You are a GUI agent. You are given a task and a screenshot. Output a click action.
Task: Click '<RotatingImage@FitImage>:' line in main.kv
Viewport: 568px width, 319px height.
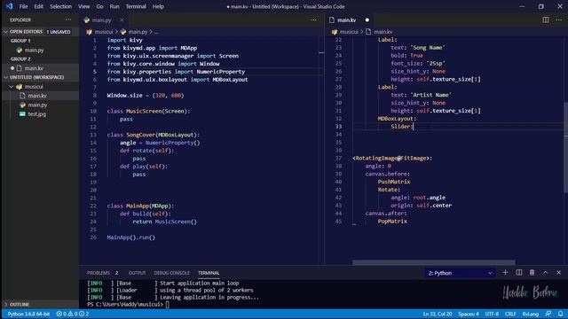[392, 158]
